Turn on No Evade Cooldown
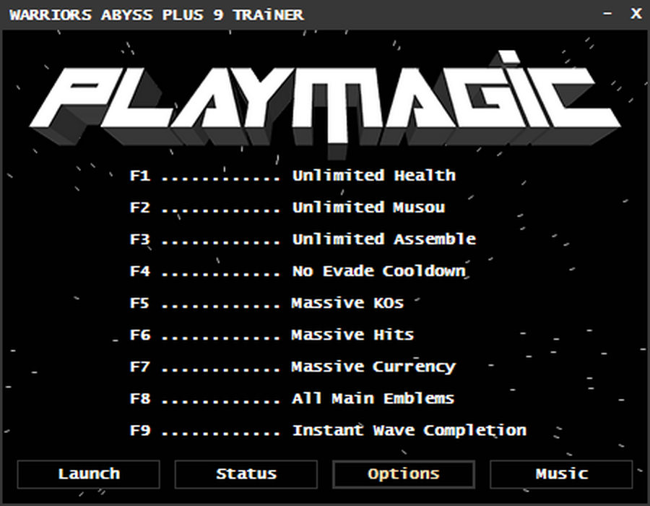Screen dimensions: 650x506 pos(378,271)
